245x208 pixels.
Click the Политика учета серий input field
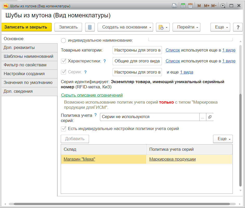pyautogui.click(x=149, y=117)
